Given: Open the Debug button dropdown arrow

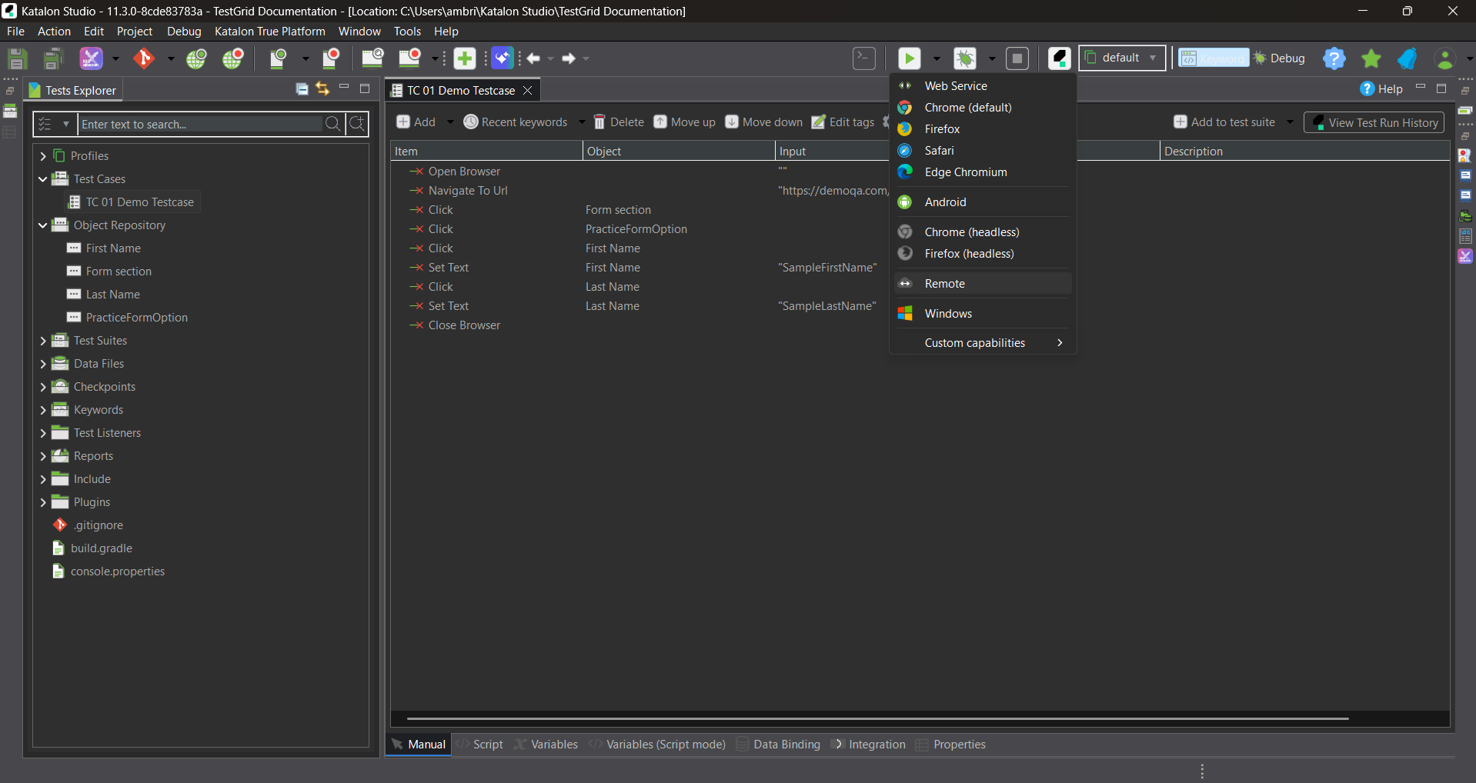Looking at the screenshot, I should [992, 58].
